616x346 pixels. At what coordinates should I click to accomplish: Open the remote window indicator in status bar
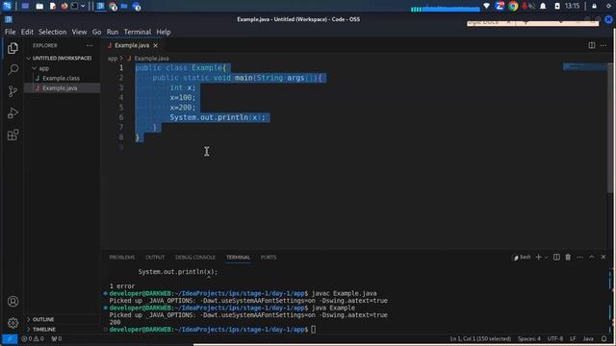point(10,338)
